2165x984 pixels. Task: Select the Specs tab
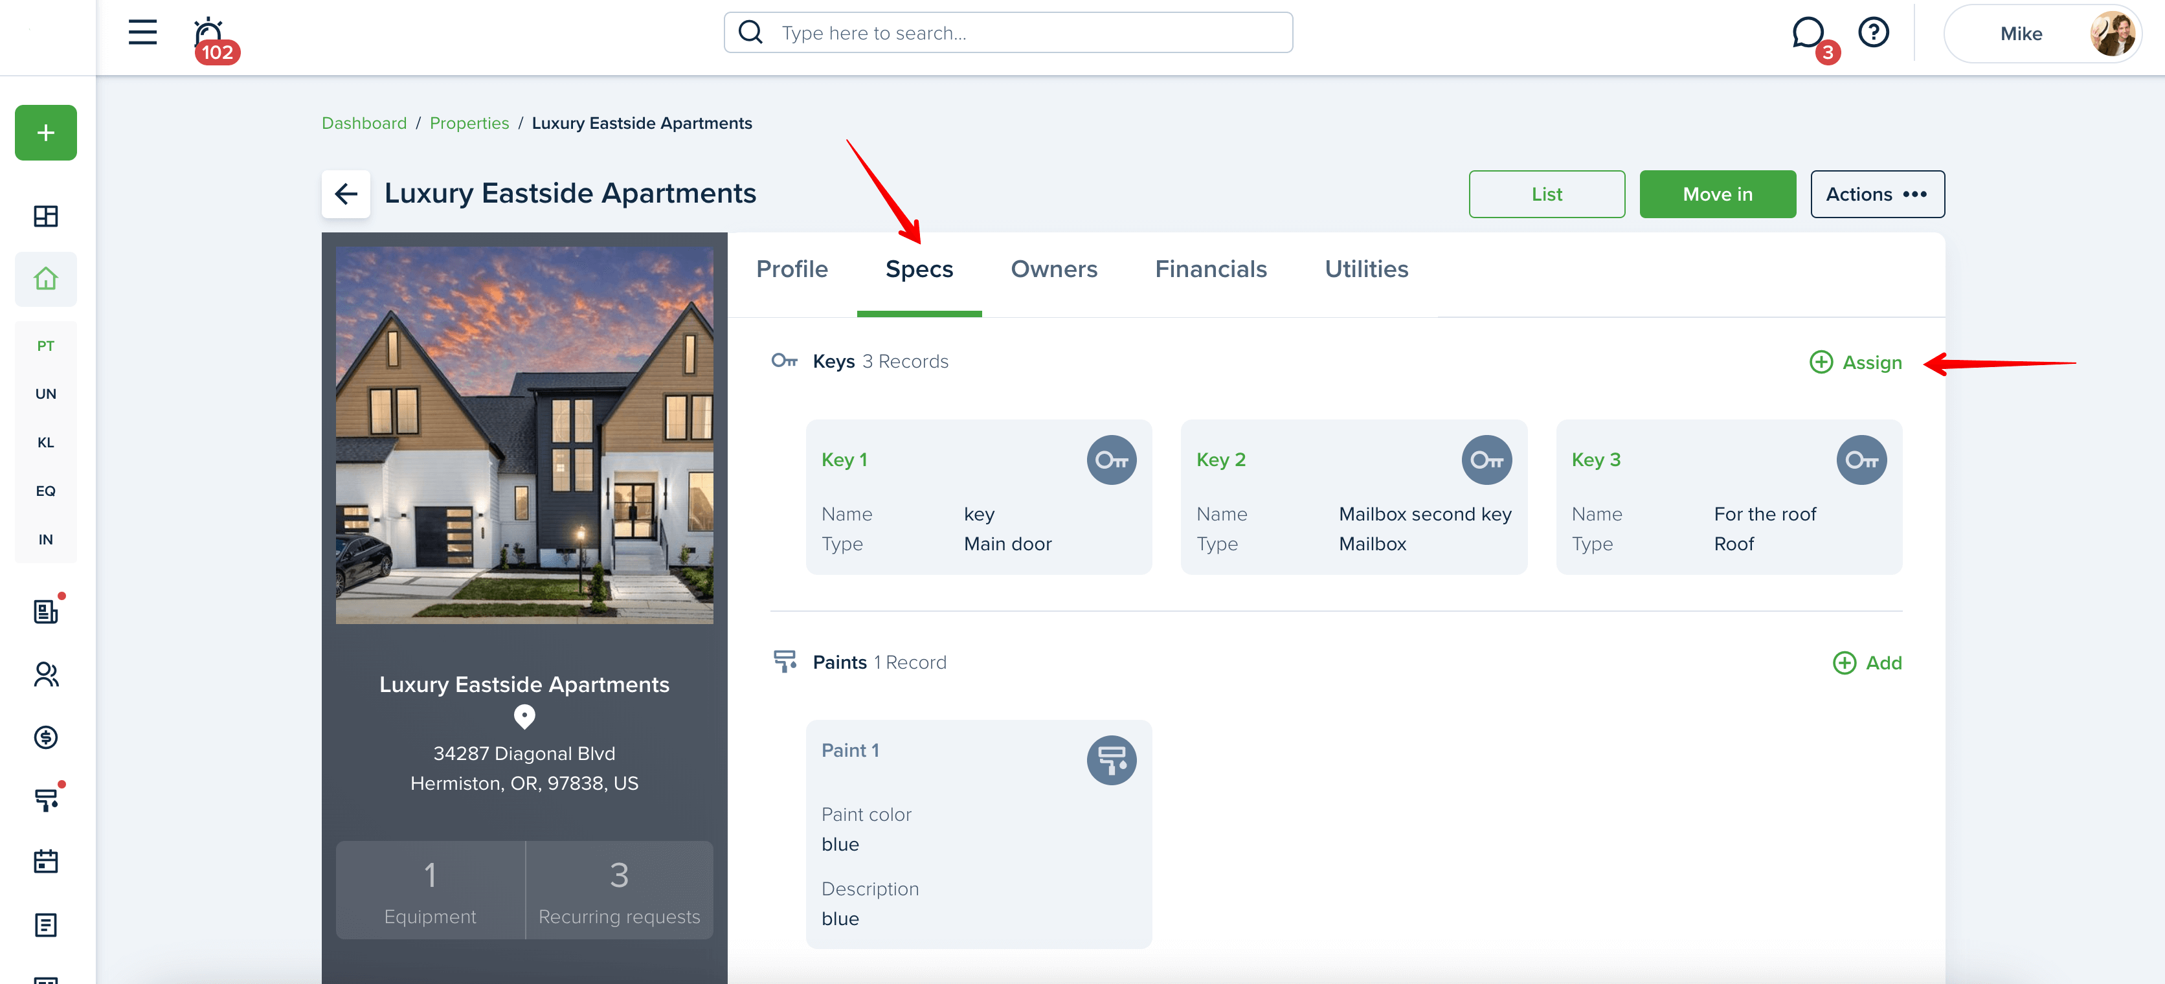(x=919, y=269)
